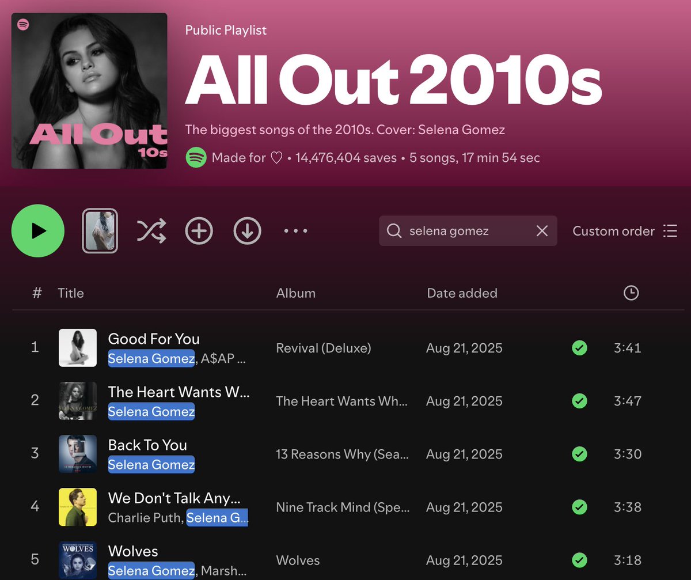Download the playlist using the arrow icon
This screenshot has width=691, height=580.
point(248,231)
